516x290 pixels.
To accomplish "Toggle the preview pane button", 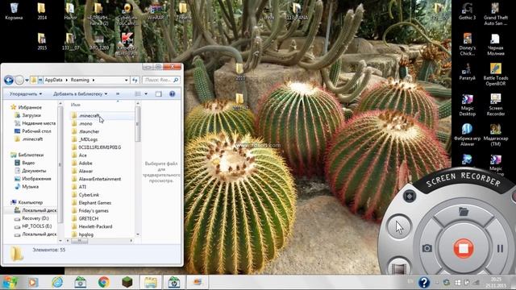I will (159, 94).
